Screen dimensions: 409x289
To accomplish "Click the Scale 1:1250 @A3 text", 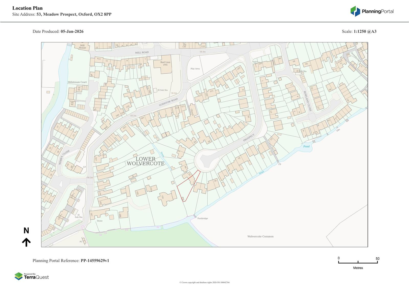I will [359, 31].
